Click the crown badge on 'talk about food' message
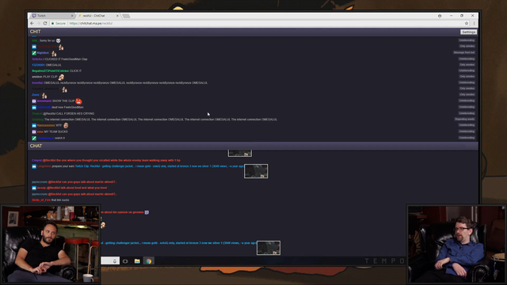Screen dimensions: 507x285 coord(34,188)
